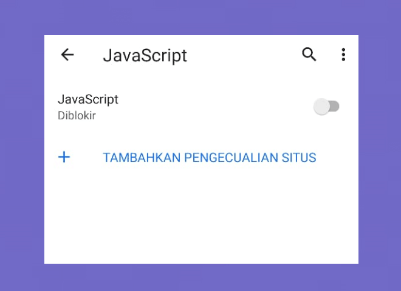
Task: Toggle the JavaScript switch on
Action: click(327, 107)
